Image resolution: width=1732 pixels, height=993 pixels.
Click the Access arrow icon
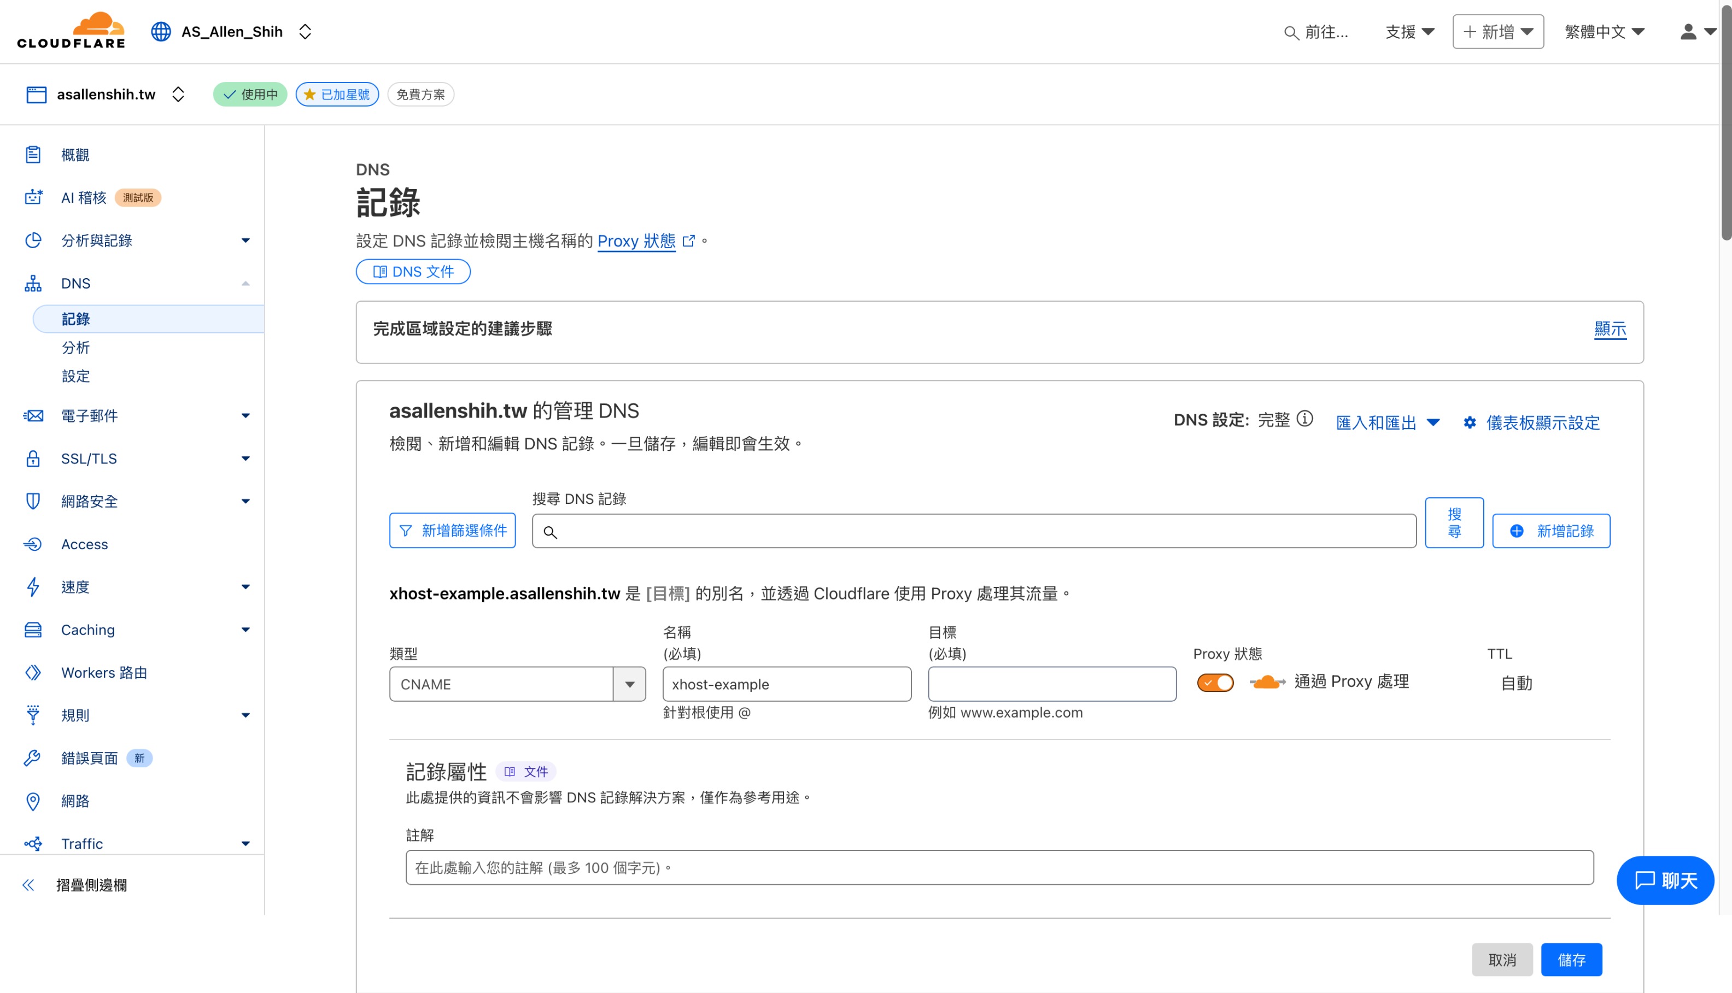[33, 544]
